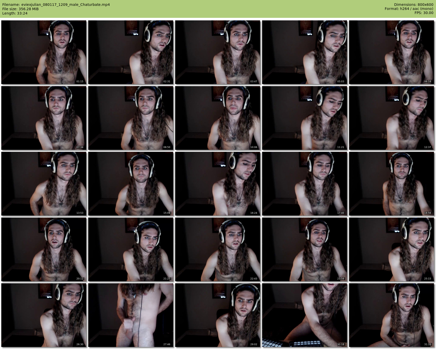Screen dimensions: 436x349
Task: Click the Filename text in the header
Action: tap(56, 5)
